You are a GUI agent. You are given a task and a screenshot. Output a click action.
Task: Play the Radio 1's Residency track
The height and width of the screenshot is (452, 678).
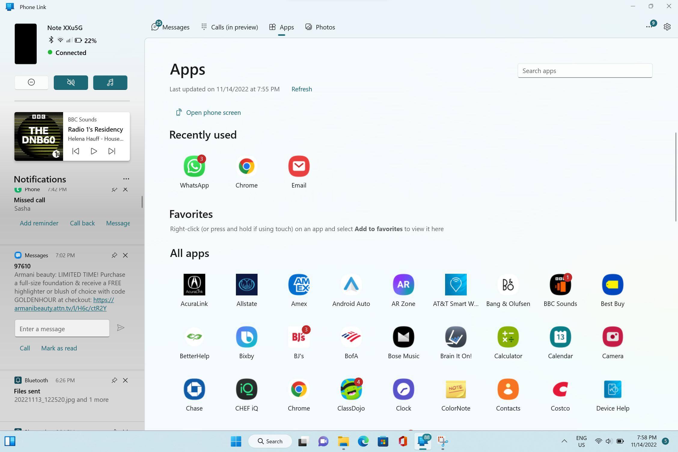pyautogui.click(x=93, y=151)
